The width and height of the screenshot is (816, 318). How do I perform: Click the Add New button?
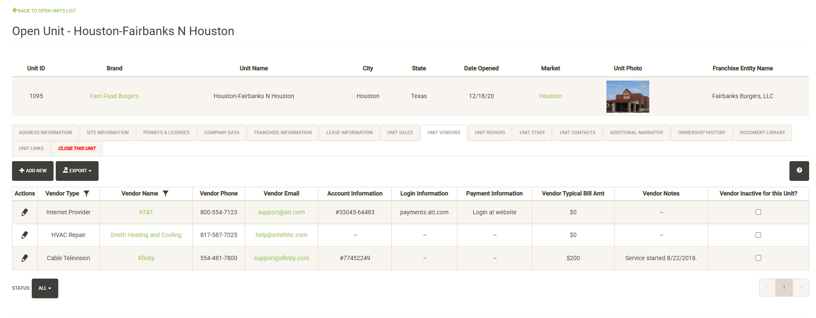click(x=33, y=171)
